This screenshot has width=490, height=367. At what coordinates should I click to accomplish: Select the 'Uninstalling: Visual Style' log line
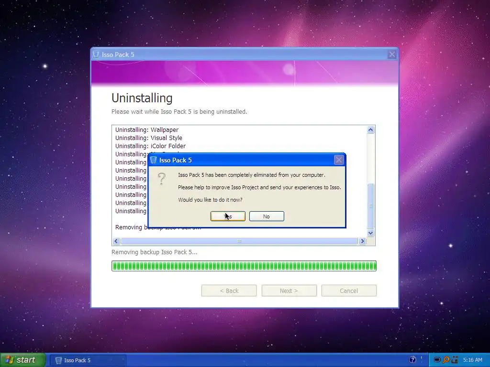[149, 138]
